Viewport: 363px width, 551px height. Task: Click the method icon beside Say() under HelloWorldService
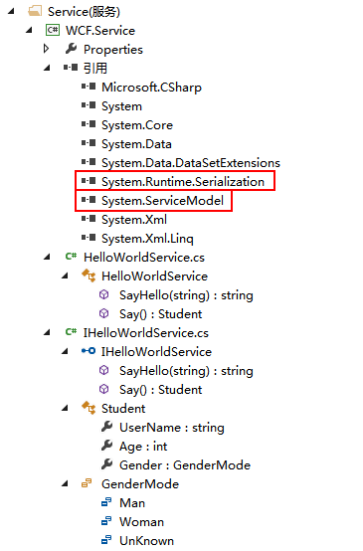(104, 313)
